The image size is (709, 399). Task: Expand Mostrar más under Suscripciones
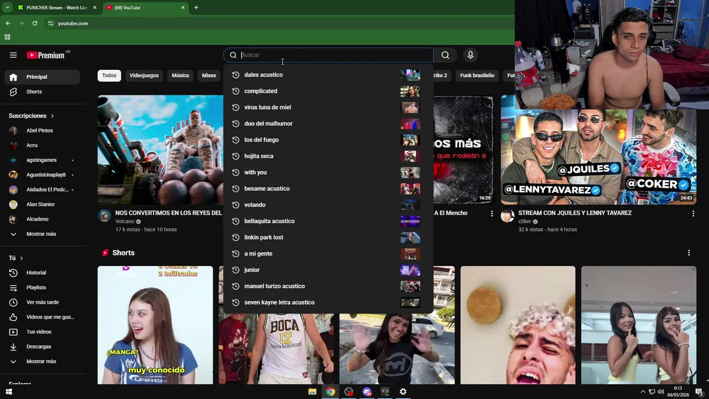click(x=42, y=234)
